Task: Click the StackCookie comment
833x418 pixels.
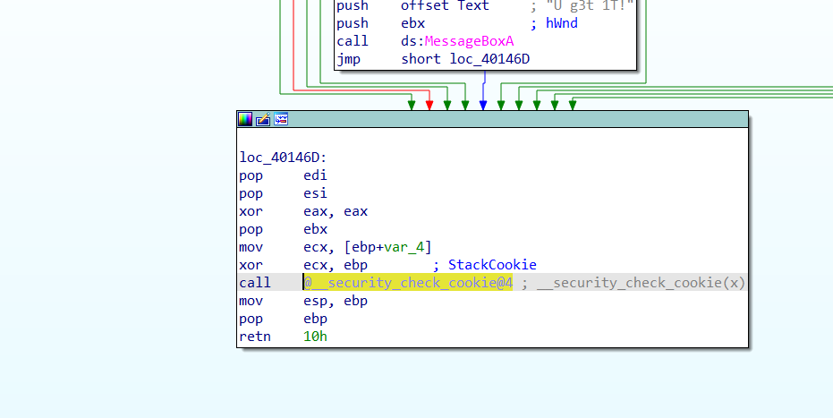Action: pos(491,265)
